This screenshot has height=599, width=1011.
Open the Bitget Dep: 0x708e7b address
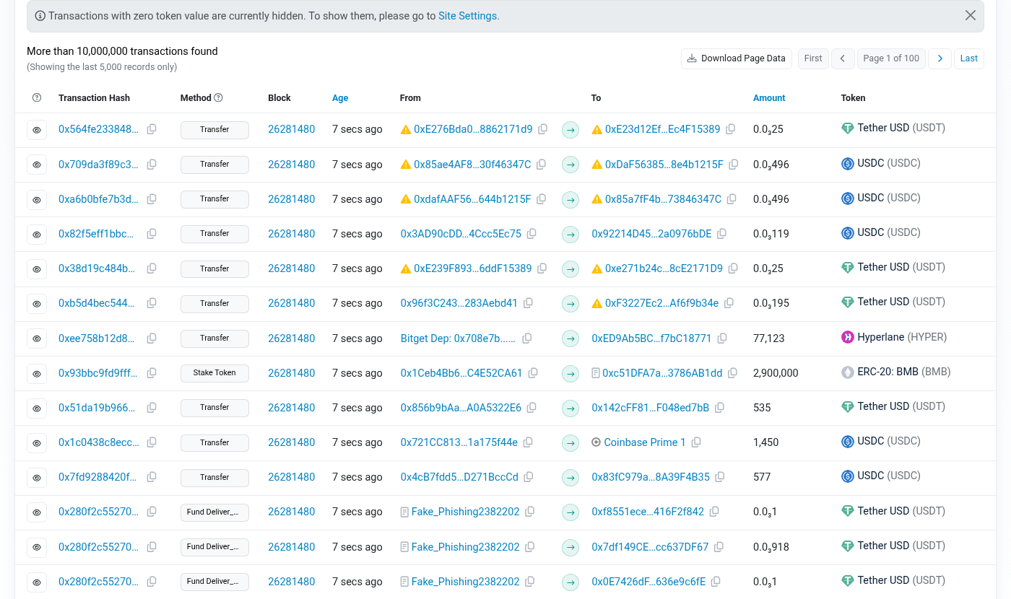pyautogui.click(x=459, y=338)
